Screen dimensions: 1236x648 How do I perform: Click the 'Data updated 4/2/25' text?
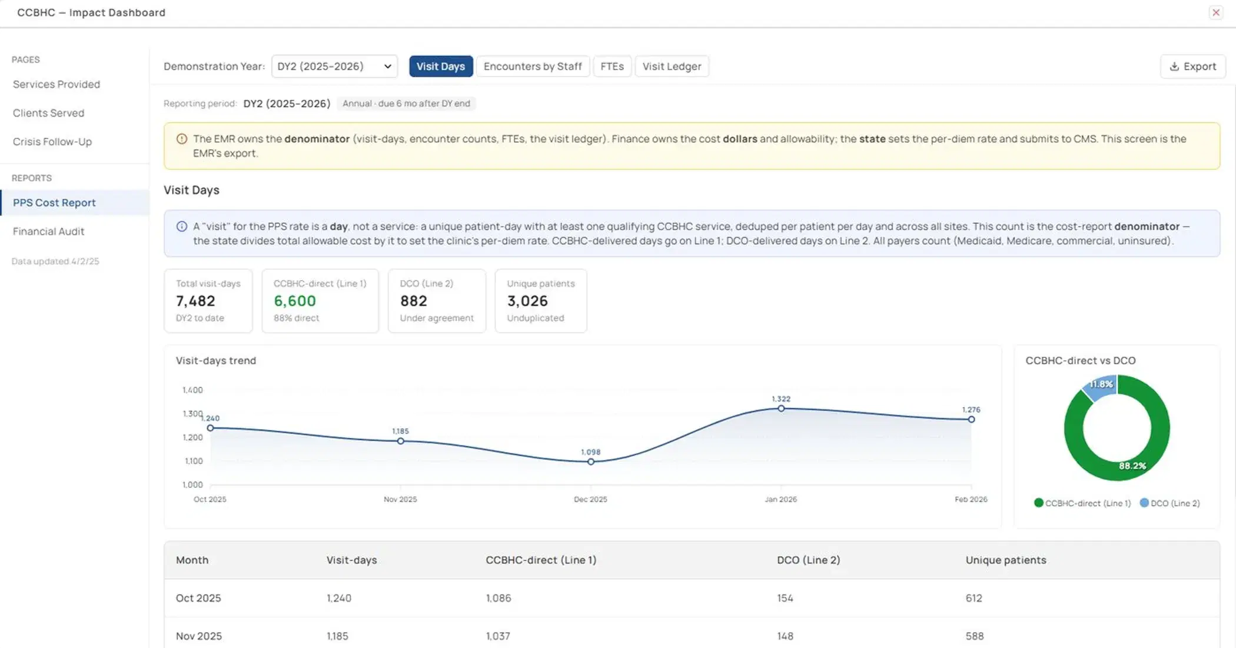(55, 261)
